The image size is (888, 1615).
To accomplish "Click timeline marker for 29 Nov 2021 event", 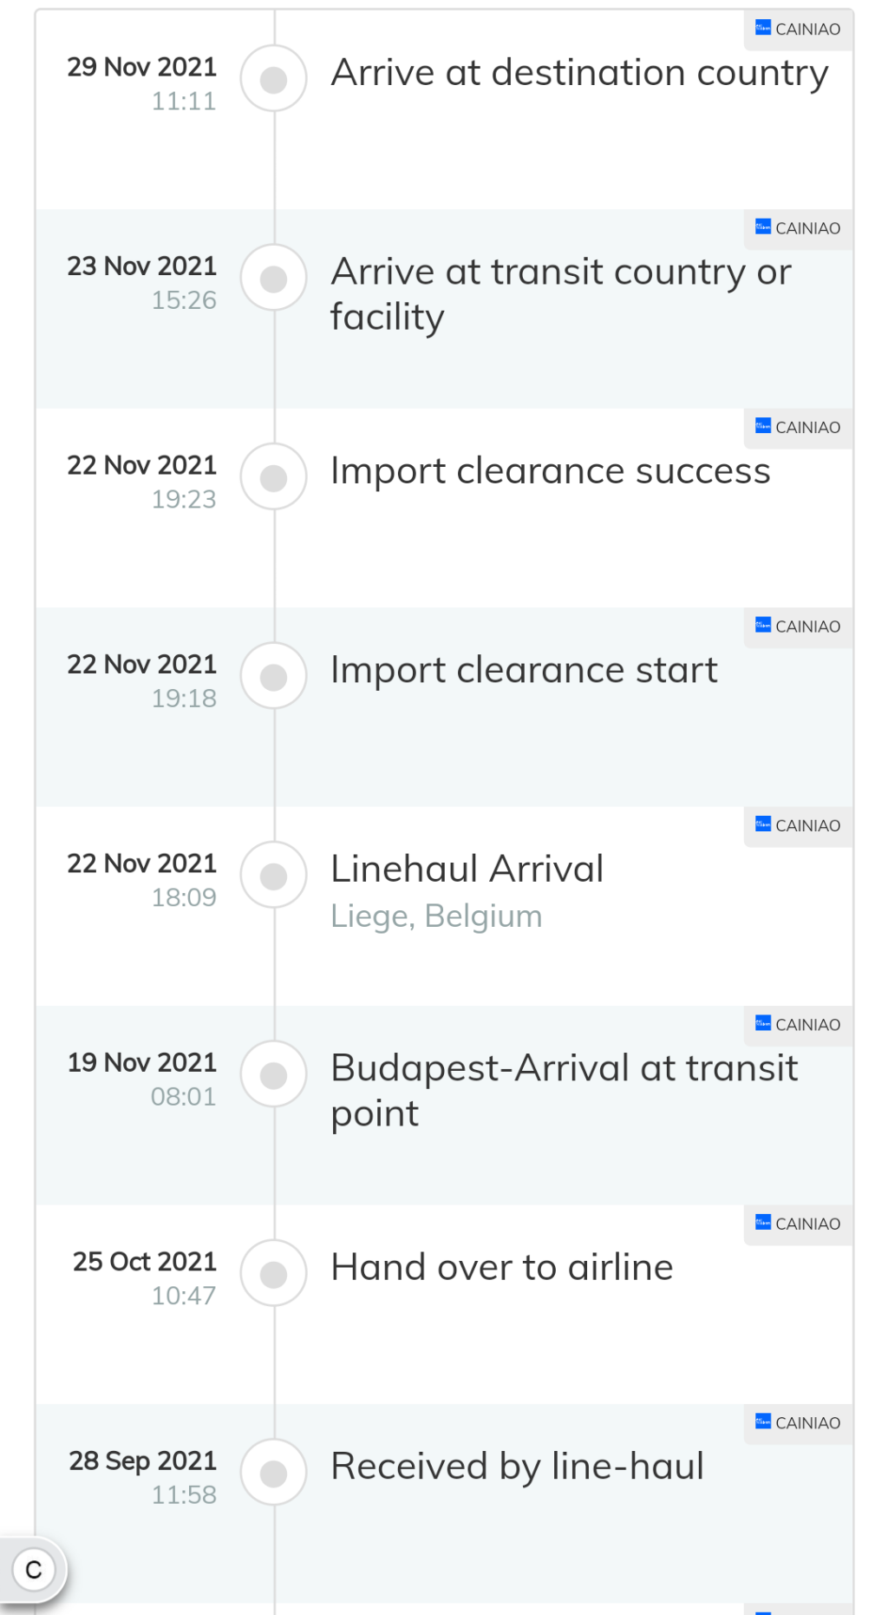I will point(274,80).
